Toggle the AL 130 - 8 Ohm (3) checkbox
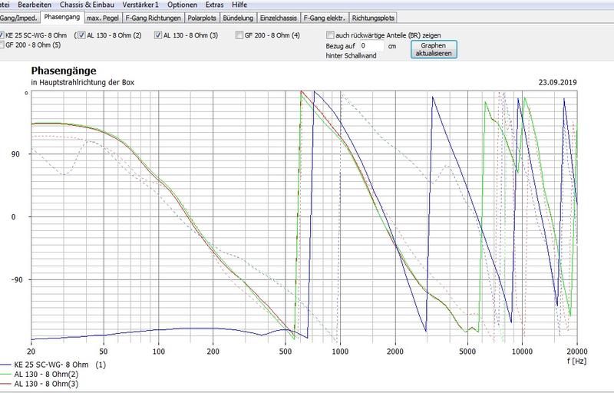This screenshot has height=393, width=614. 159,35
